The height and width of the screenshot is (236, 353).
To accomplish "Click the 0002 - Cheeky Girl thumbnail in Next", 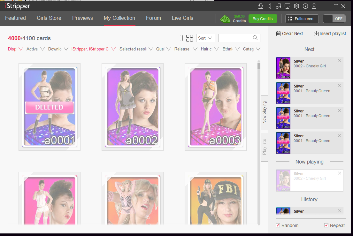I will click(283, 68).
